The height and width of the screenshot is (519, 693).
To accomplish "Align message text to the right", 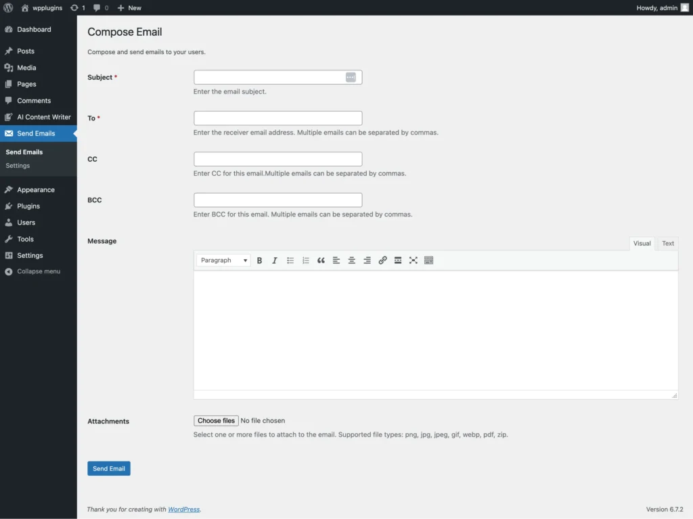I will pos(366,261).
